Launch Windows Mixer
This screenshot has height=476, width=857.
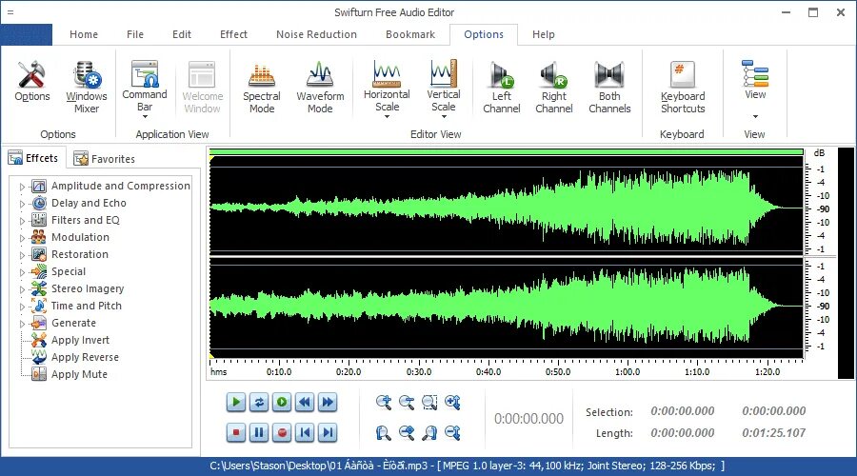tap(87, 88)
